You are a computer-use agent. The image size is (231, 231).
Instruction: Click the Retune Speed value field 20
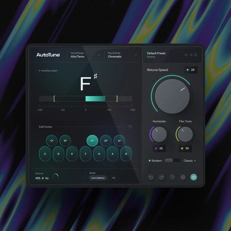(x=191, y=70)
